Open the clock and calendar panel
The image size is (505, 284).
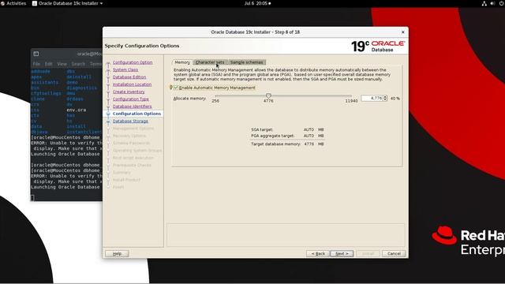click(257, 3)
